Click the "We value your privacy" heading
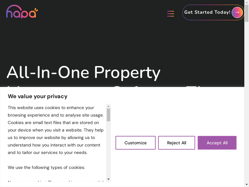The width and height of the screenshot is (249, 187). (x=37, y=96)
